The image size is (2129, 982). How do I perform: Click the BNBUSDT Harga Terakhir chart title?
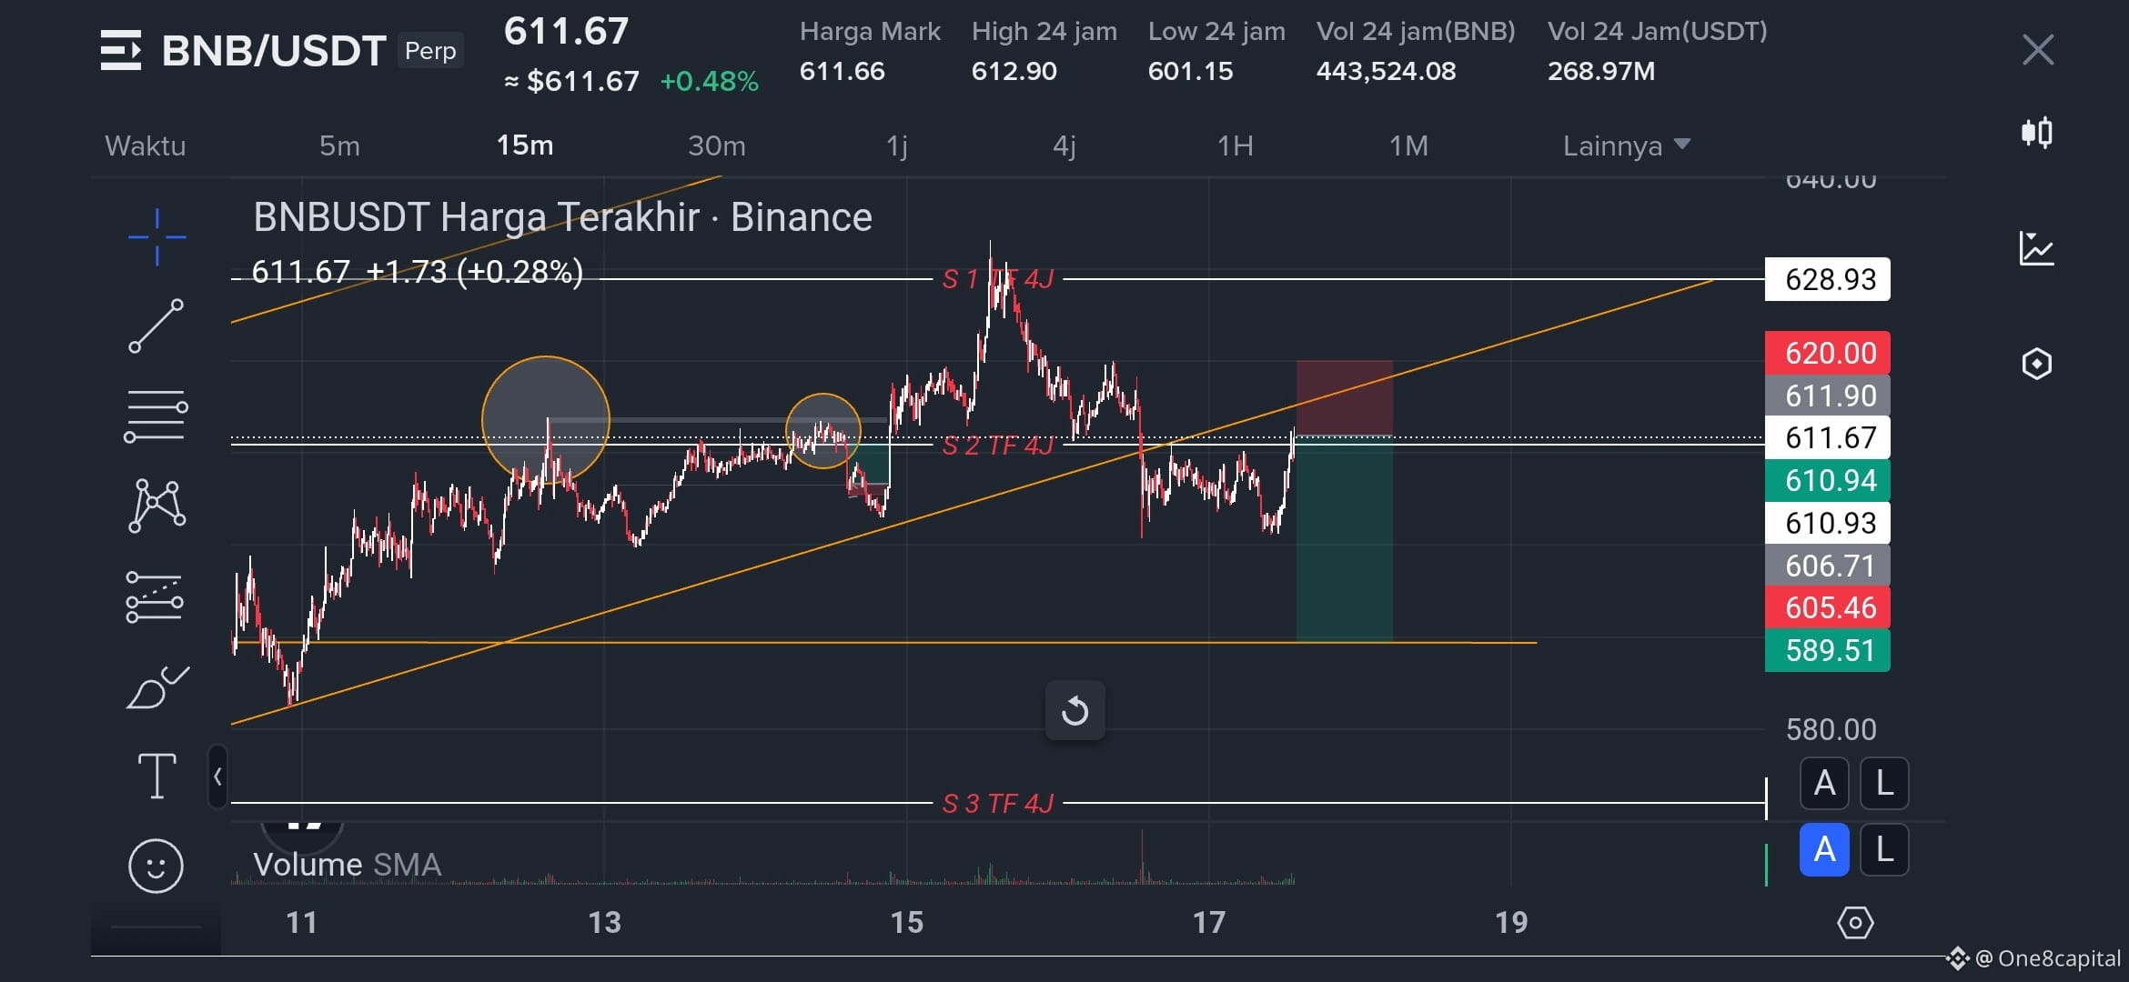(562, 217)
